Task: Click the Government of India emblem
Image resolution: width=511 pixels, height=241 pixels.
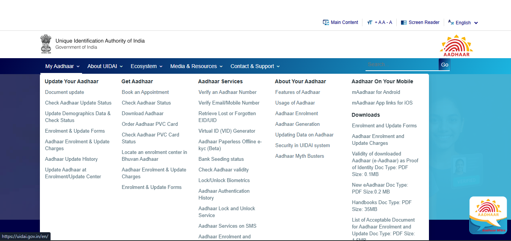Action: [x=46, y=44]
